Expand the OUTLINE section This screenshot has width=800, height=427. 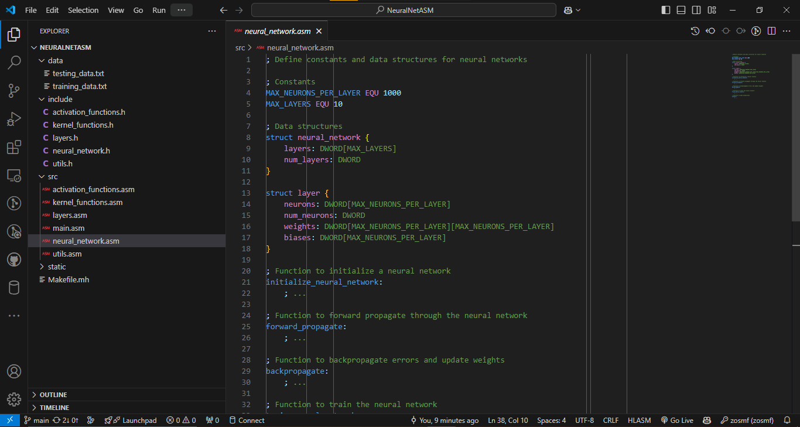(x=127, y=395)
